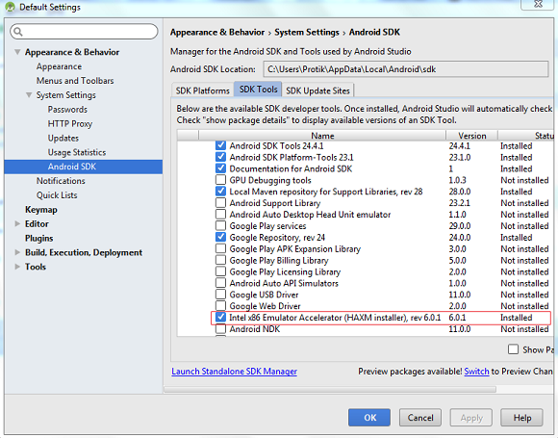
Task: Click the OK button
Action: tap(369, 418)
